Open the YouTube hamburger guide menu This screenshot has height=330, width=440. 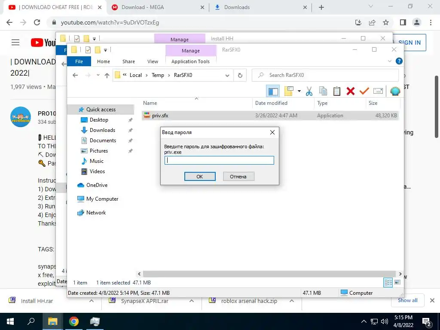pyautogui.click(x=15, y=43)
